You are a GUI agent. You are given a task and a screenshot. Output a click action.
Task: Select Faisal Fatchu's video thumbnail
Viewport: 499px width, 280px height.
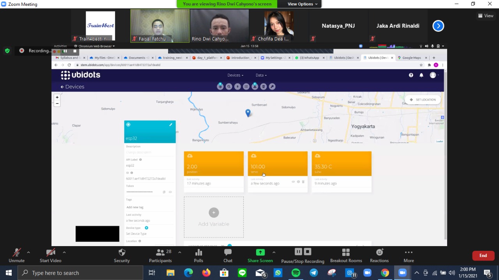click(x=160, y=26)
